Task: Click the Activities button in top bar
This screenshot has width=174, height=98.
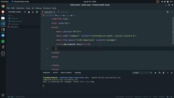Action: click(x=5, y=2)
